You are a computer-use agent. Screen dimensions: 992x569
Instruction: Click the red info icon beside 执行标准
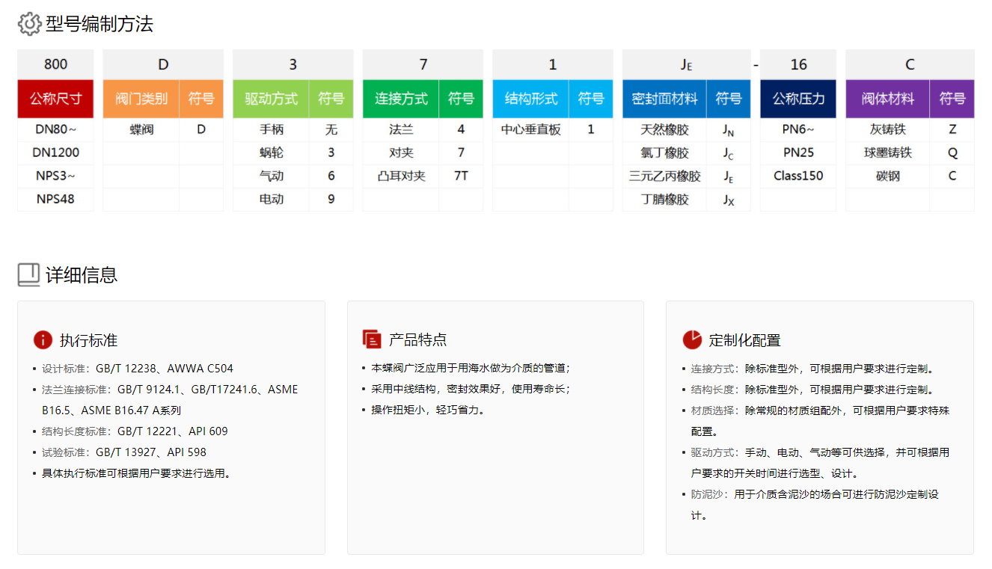click(x=43, y=339)
